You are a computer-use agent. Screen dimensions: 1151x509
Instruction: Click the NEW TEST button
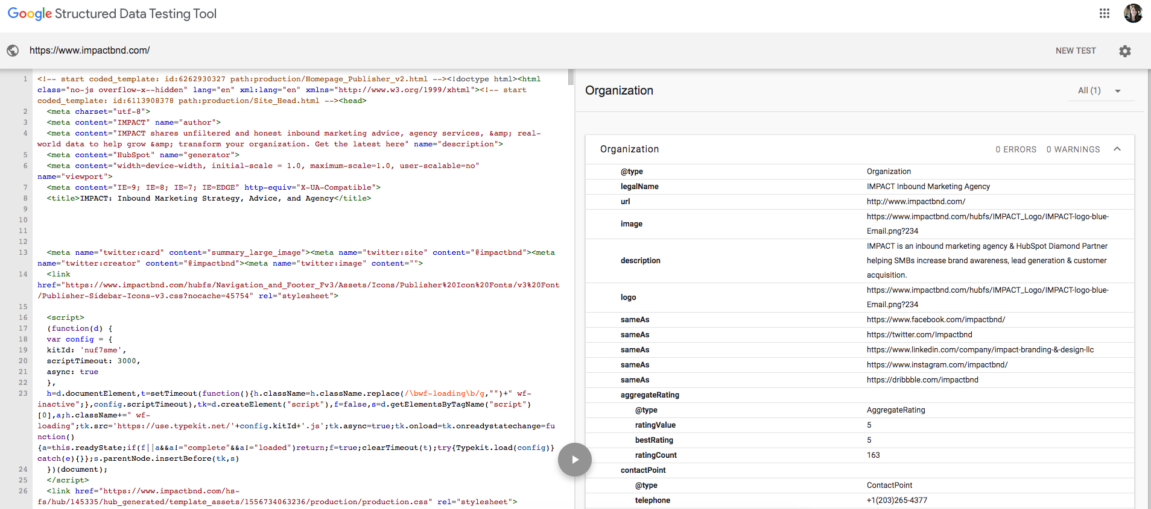click(1076, 51)
